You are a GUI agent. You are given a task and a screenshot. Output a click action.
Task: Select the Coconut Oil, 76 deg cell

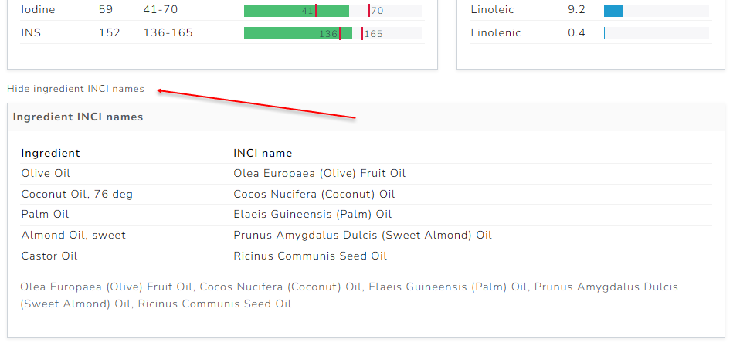click(76, 194)
